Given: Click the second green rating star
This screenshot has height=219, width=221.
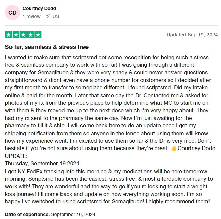Looking at the screenshot, I should (x=16, y=35).
